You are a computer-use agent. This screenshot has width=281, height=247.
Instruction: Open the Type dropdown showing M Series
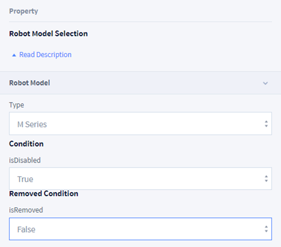[x=140, y=123]
